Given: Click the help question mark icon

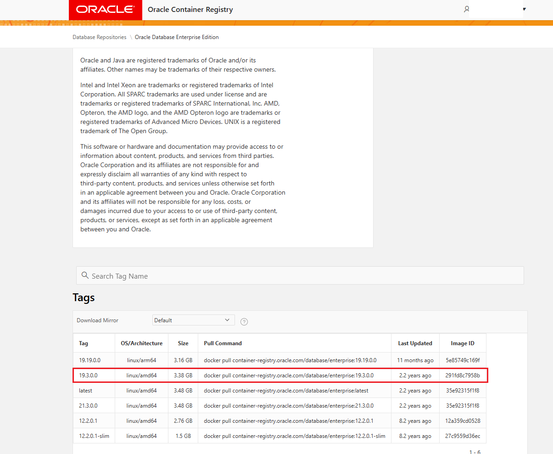Looking at the screenshot, I should click(244, 321).
